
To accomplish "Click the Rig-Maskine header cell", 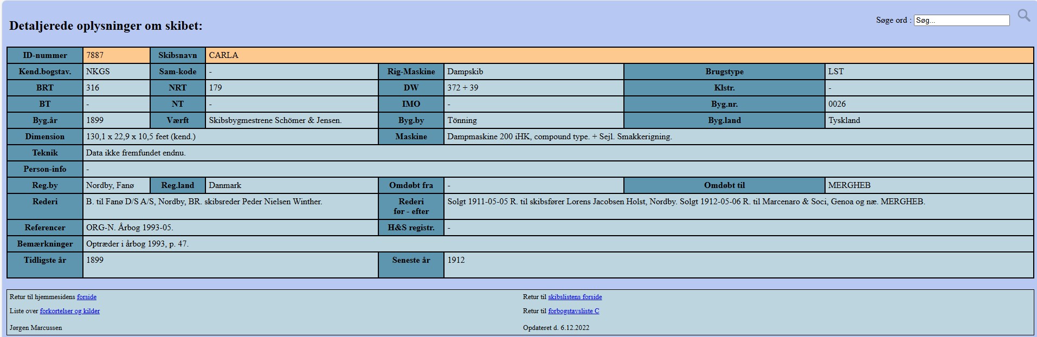I will 411,72.
